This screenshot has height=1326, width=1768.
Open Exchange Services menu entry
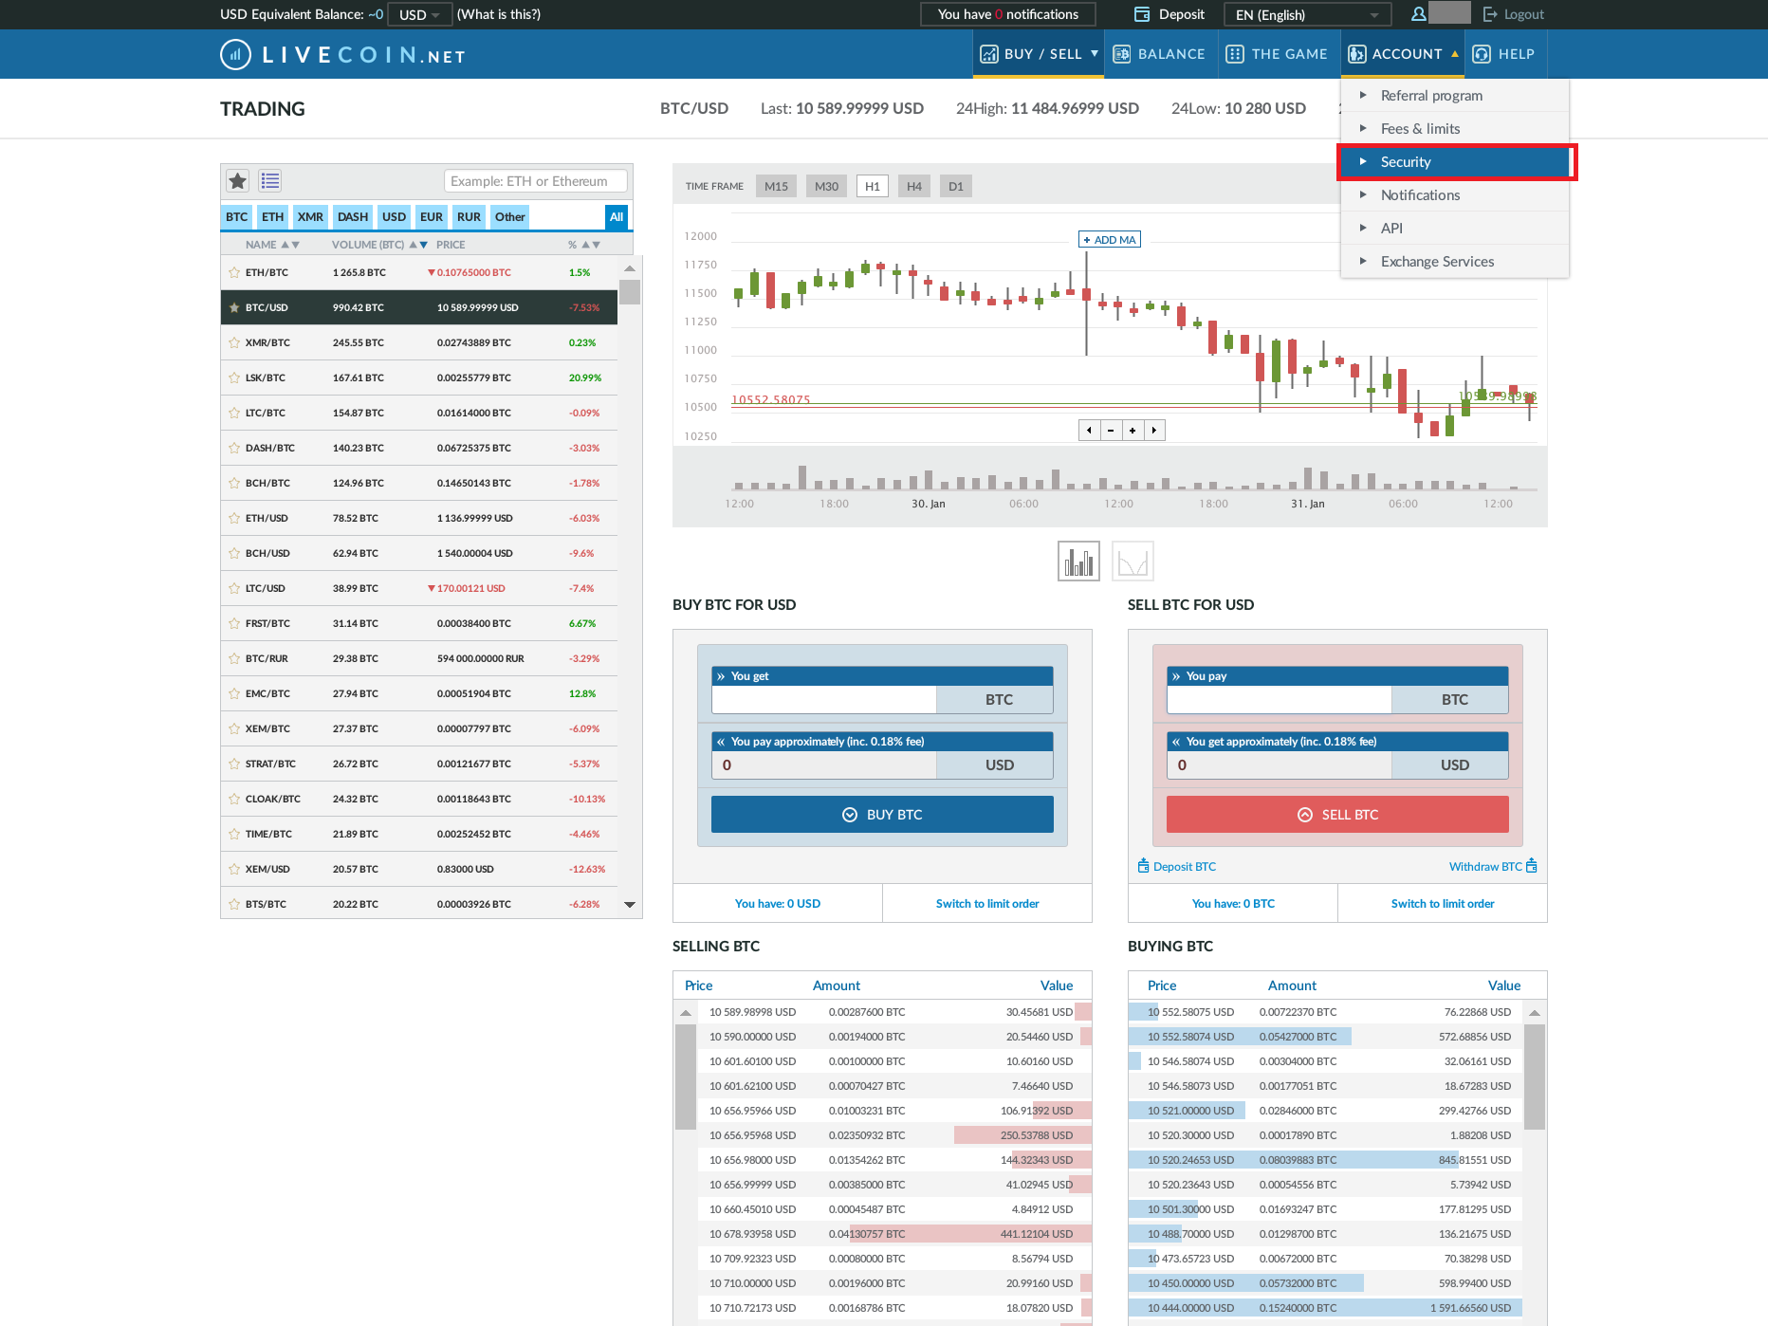(x=1454, y=262)
